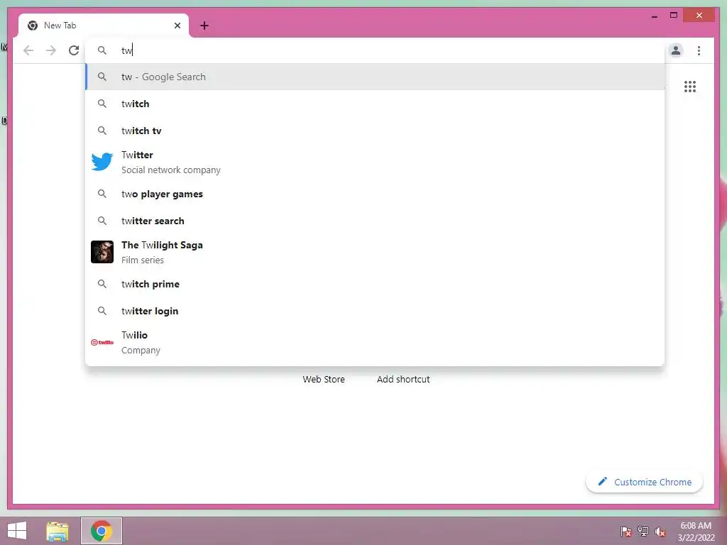
Task: Pick the Twilio company suggestion
Action: click(375, 343)
